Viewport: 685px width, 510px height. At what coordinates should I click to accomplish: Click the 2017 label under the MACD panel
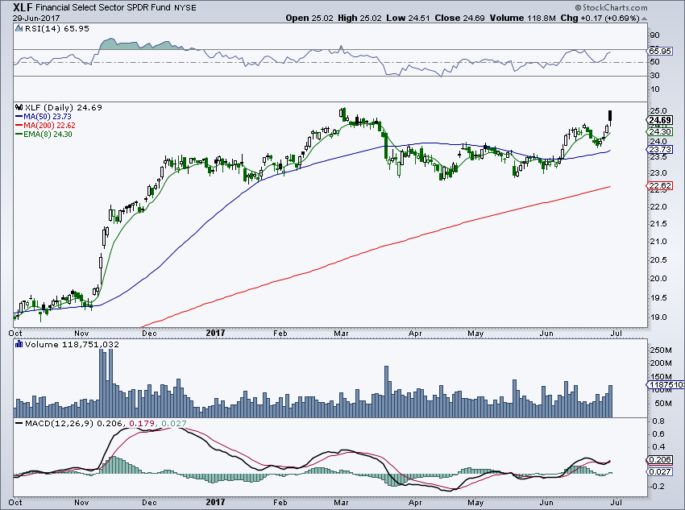(215, 502)
